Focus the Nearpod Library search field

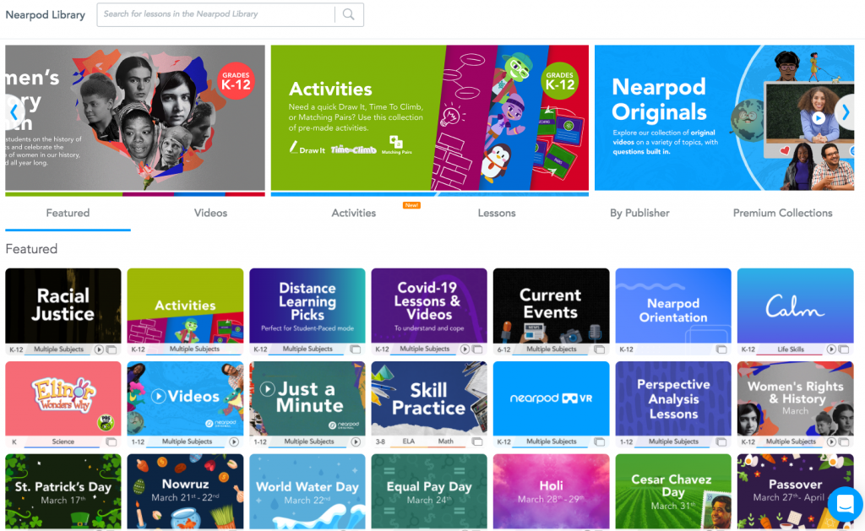pyautogui.click(x=215, y=14)
